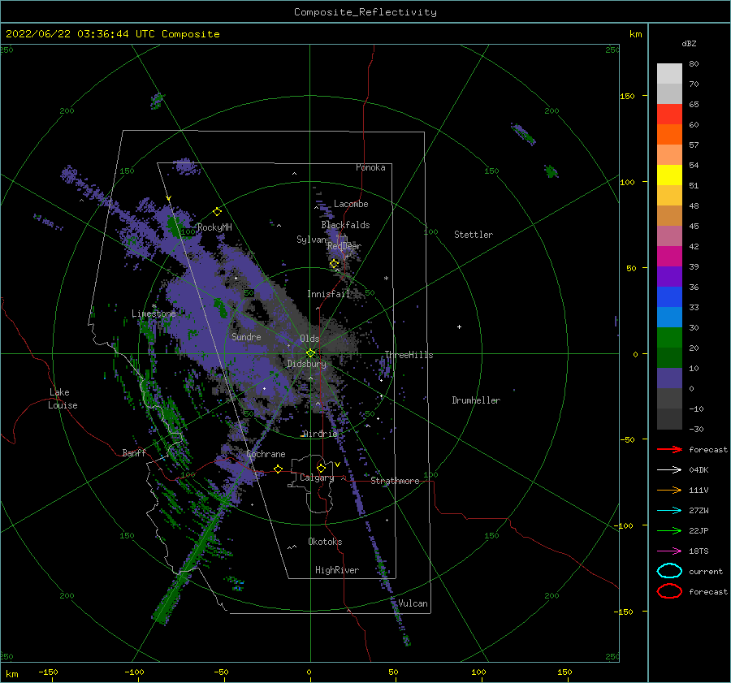Pick the slate purple 10 dBZ swatch
Viewport: 731px width, 683px height.
(669, 378)
